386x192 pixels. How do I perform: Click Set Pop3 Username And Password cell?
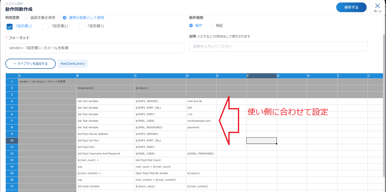(105, 154)
